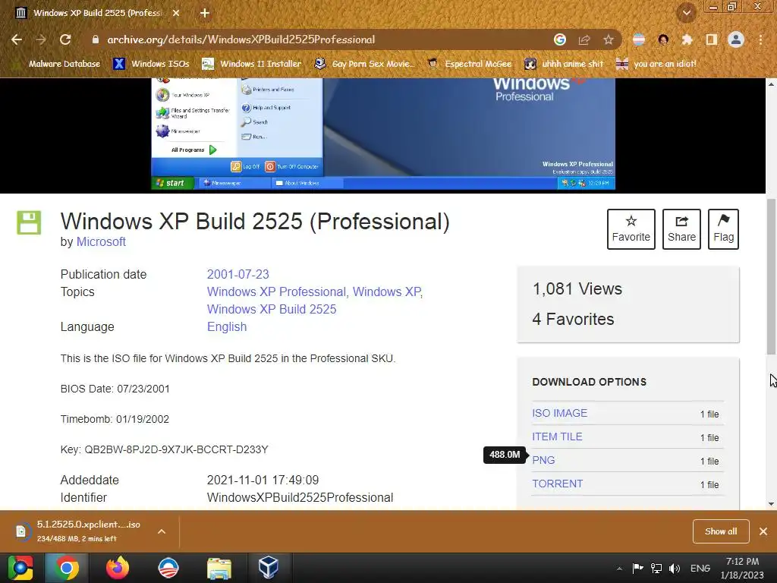
Task: Open the Espectral McGee bookmark
Action: pos(469,64)
